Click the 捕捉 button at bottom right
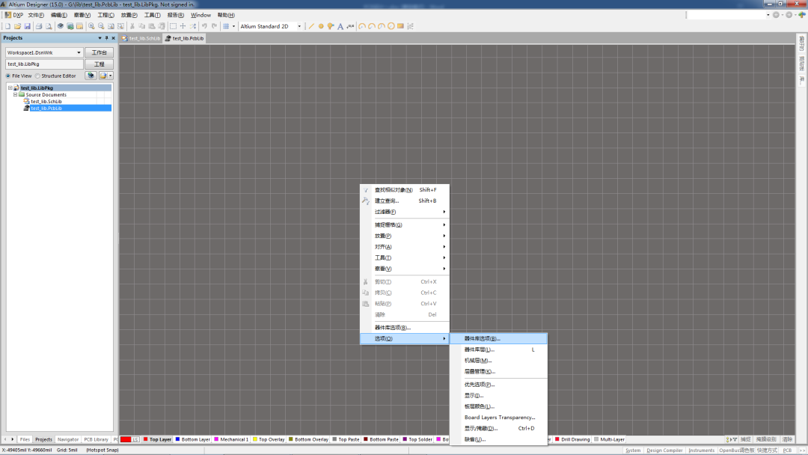 [x=746, y=439]
